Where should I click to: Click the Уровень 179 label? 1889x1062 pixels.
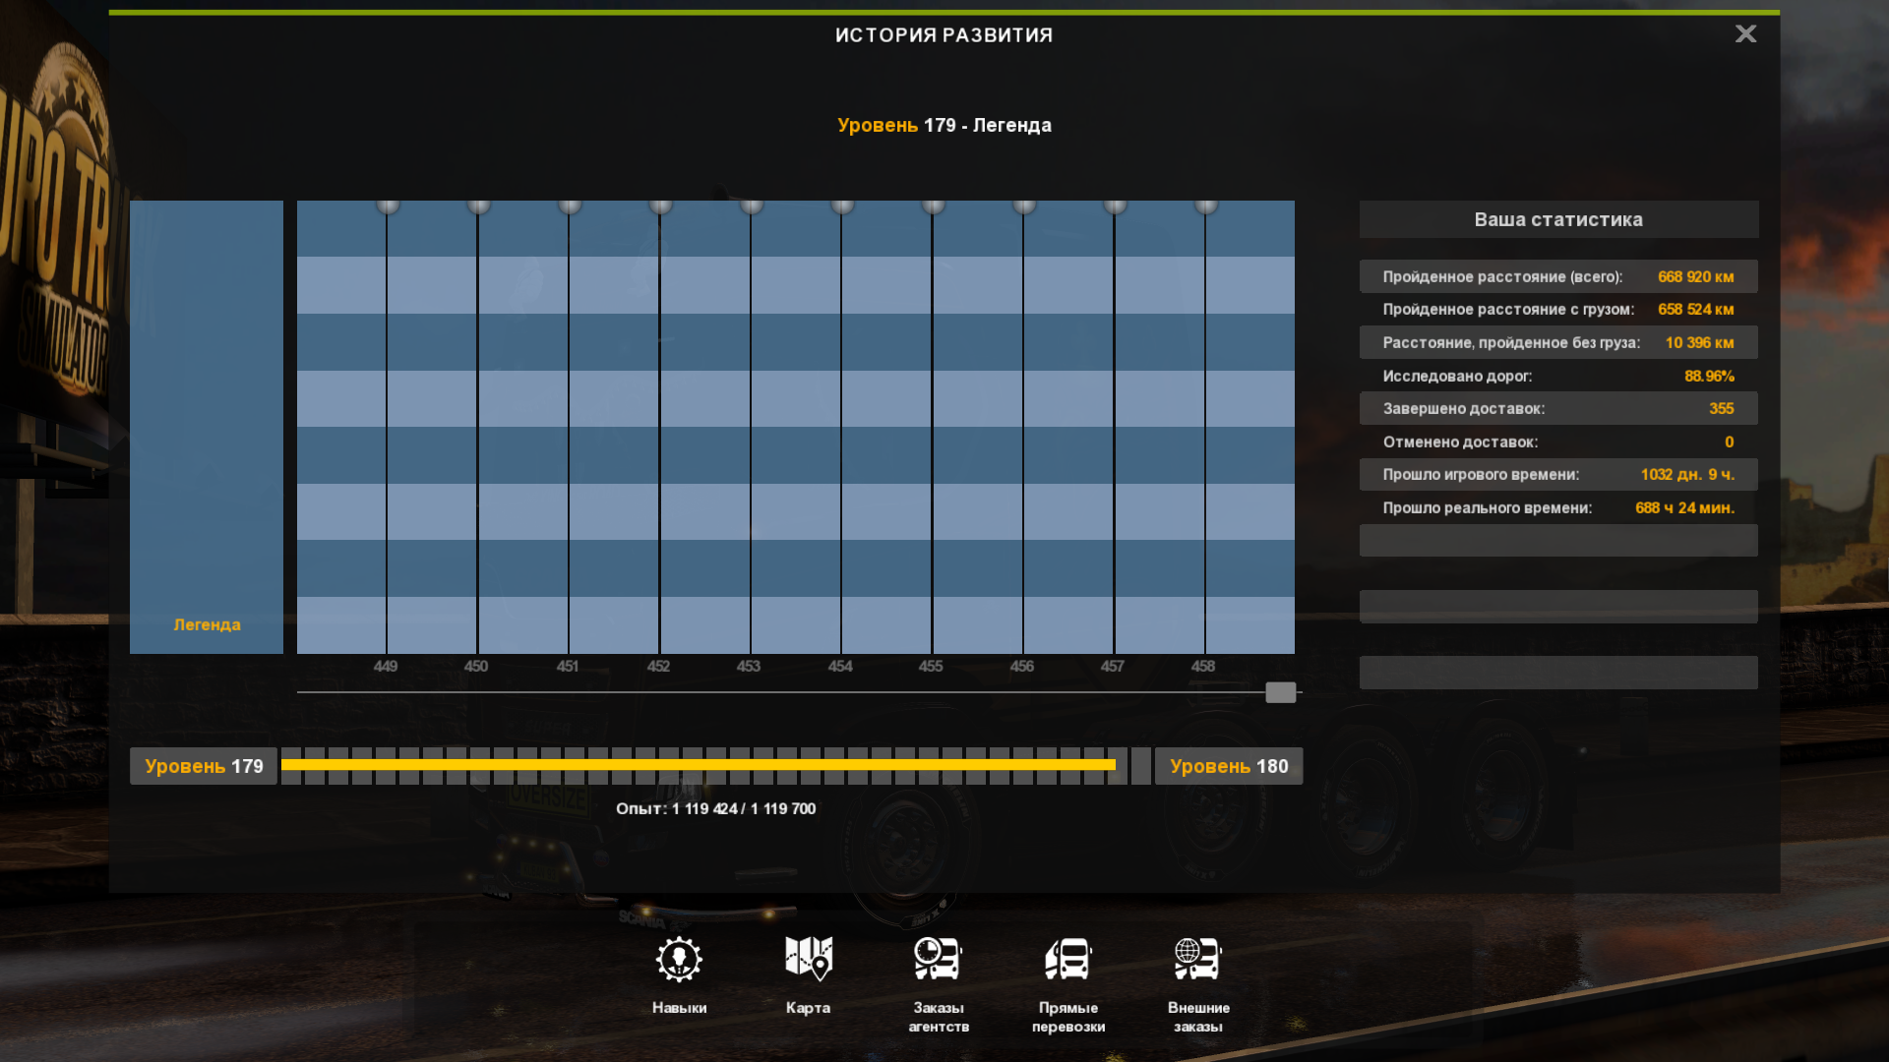pos(204,766)
